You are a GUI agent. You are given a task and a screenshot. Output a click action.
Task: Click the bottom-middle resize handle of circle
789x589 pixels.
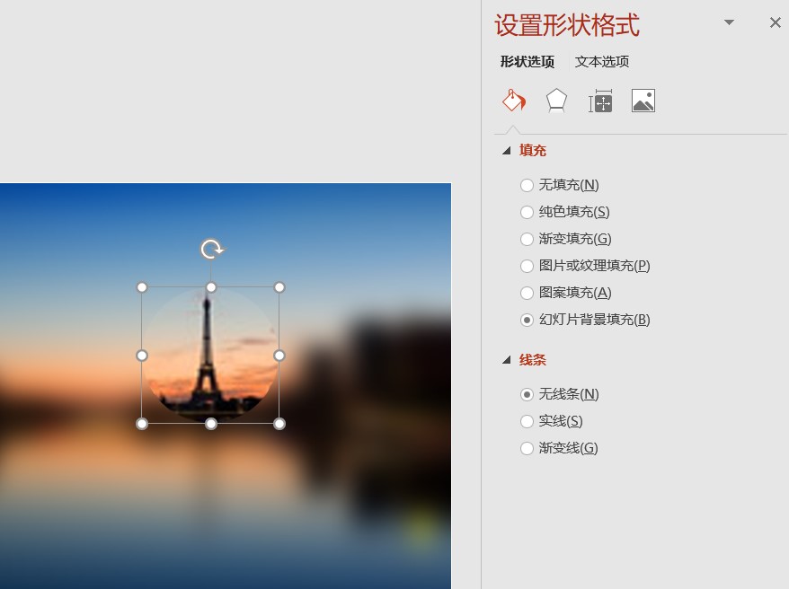pos(211,424)
